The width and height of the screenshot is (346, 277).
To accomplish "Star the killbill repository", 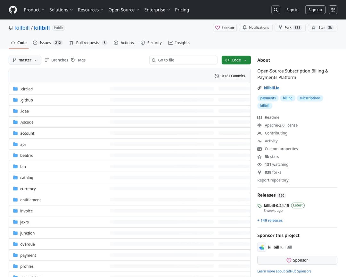I will (323, 28).
